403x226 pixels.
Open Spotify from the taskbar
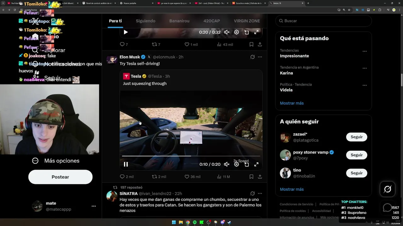point(195,223)
